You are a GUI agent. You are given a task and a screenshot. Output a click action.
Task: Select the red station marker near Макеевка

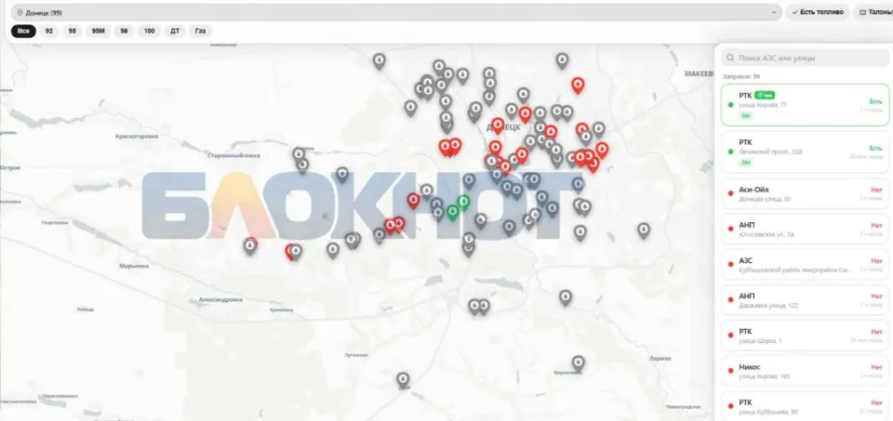pos(578,86)
